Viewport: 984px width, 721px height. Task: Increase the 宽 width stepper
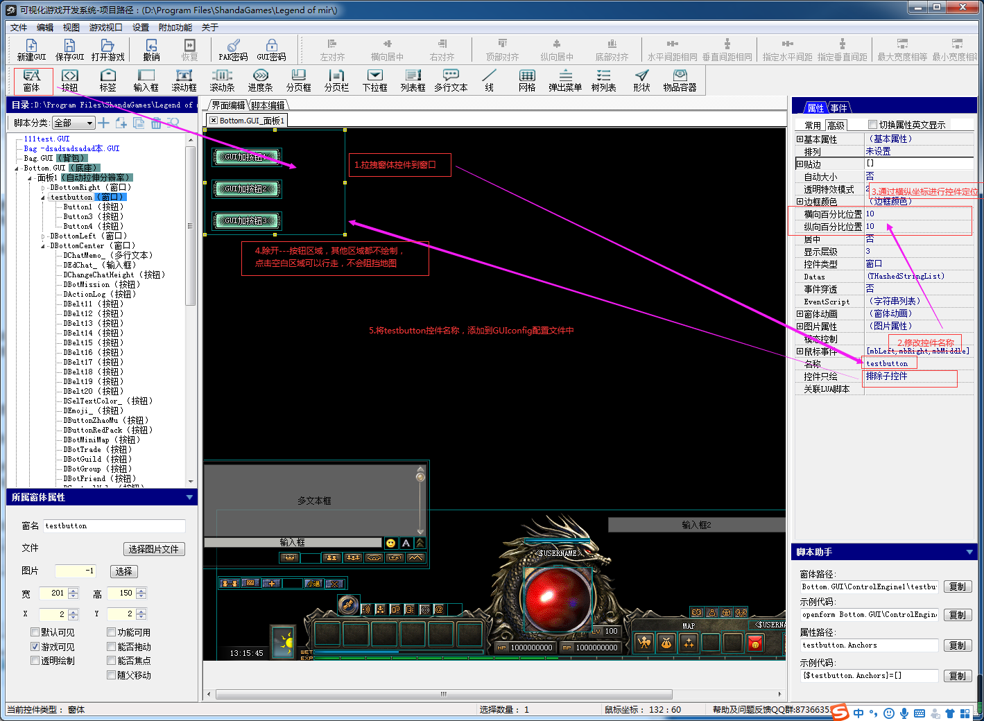click(x=74, y=590)
